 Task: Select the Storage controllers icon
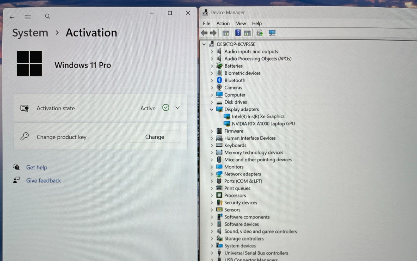(219, 238)
